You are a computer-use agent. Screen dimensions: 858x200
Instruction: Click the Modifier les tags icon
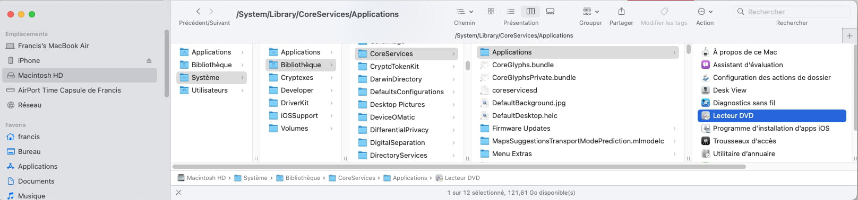[664, 11]
